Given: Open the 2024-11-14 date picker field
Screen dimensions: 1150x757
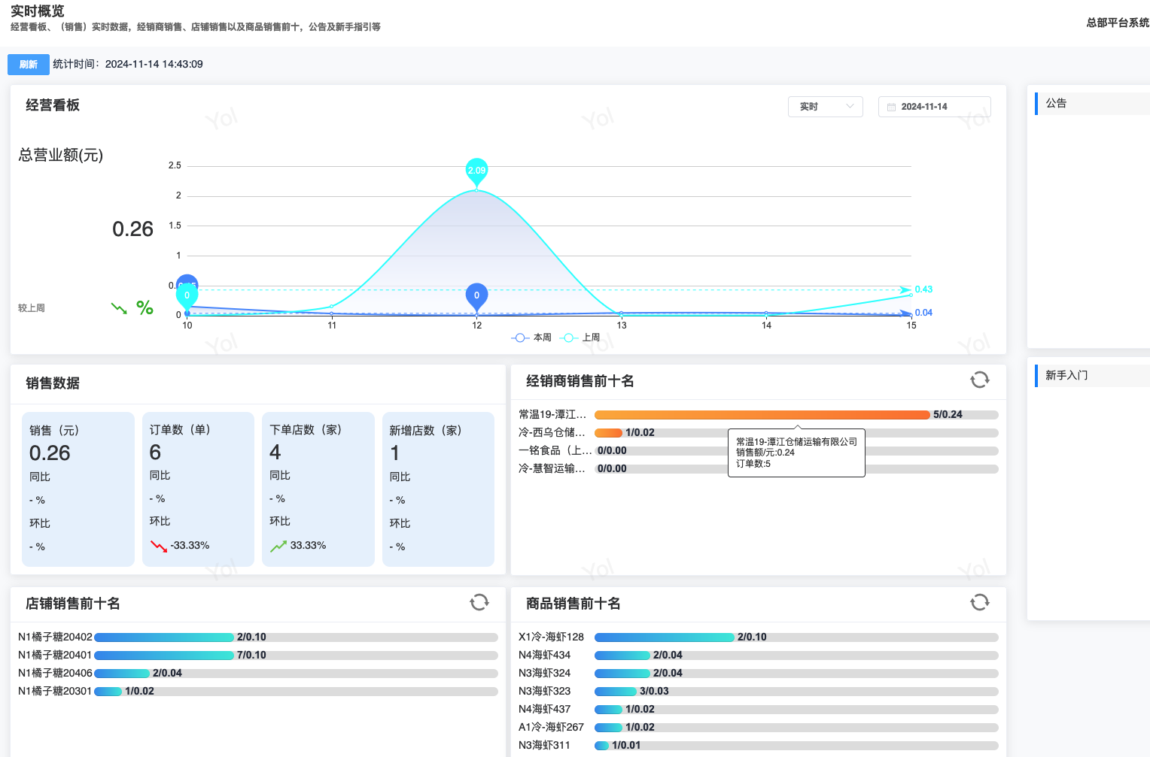Looking at the screenshot, I should point(933,107).
